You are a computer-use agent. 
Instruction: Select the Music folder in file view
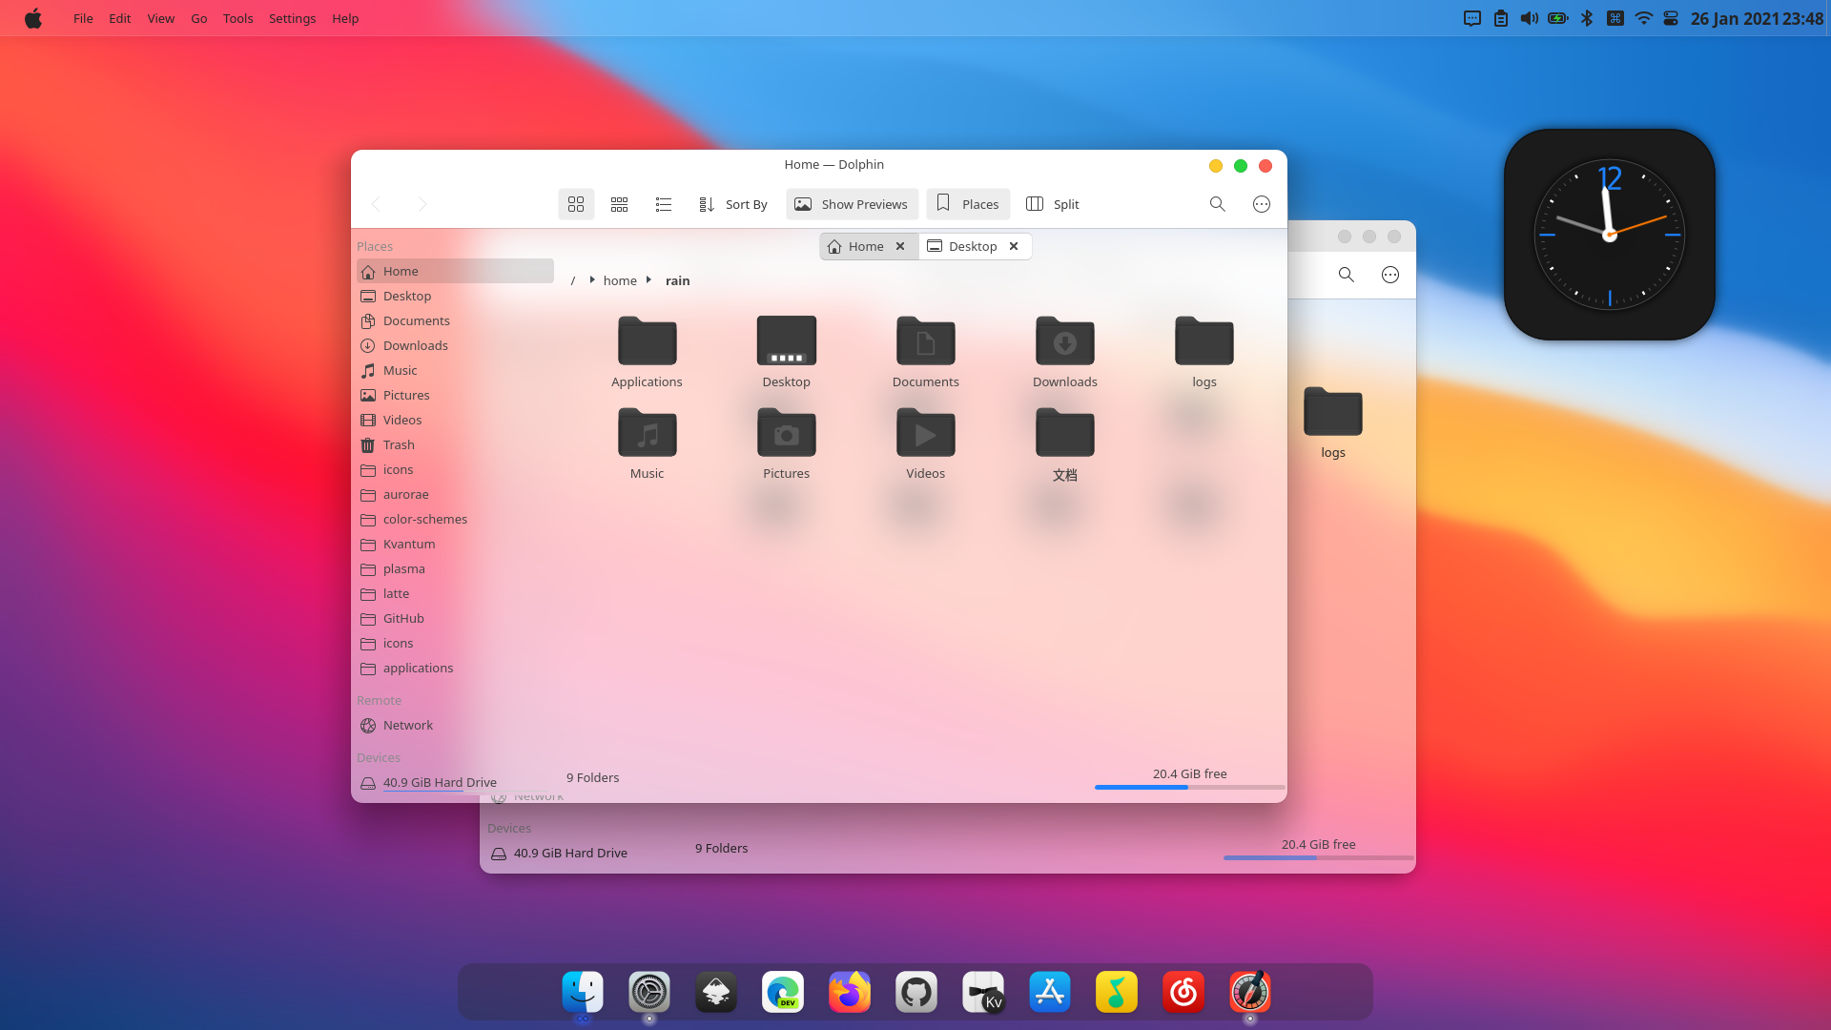[648, 443]
